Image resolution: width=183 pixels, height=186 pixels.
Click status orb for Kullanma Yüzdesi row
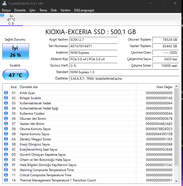pyautogui.click(x=6, y=113)
